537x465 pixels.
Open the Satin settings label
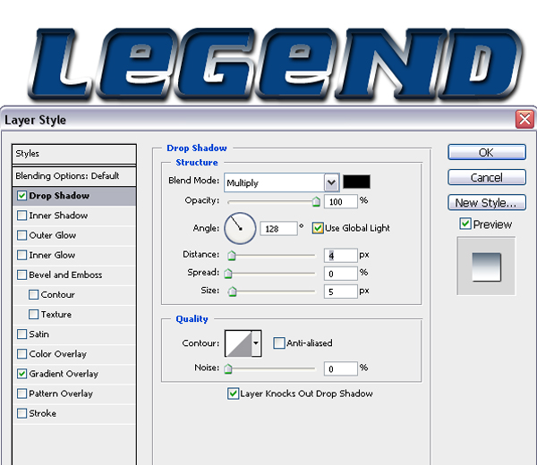coord(38,334)
